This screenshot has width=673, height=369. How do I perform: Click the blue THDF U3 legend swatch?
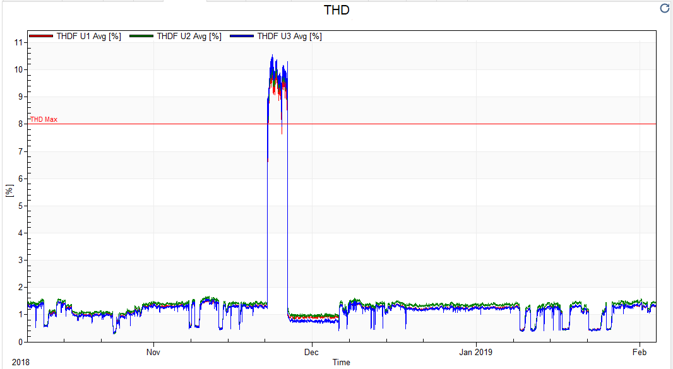pyautogui.click(x=242, y=36)
